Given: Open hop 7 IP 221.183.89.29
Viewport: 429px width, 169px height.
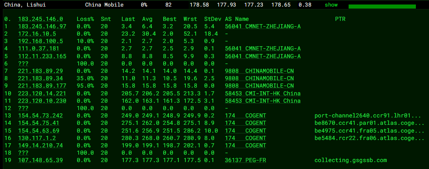Looking at the screenshot, I should (x=41, y=71).
